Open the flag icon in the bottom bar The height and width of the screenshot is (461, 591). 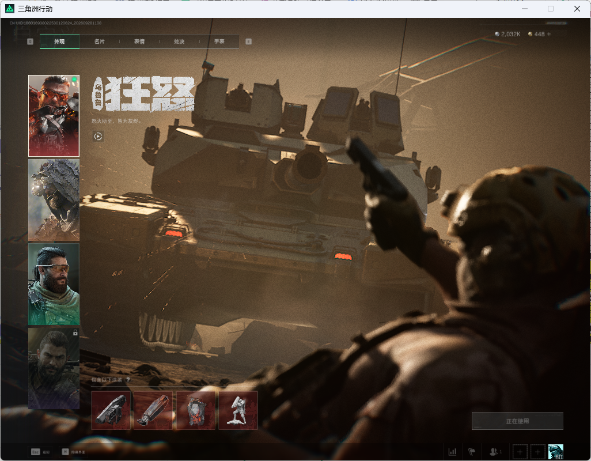[x=472, y=452]
